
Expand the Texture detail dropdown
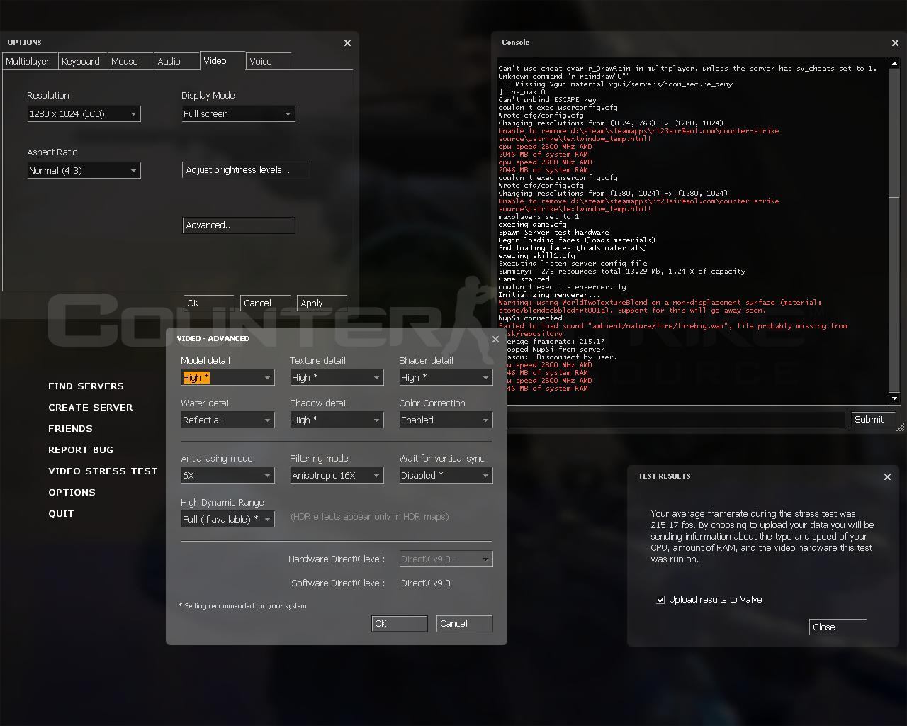point(337,377)
